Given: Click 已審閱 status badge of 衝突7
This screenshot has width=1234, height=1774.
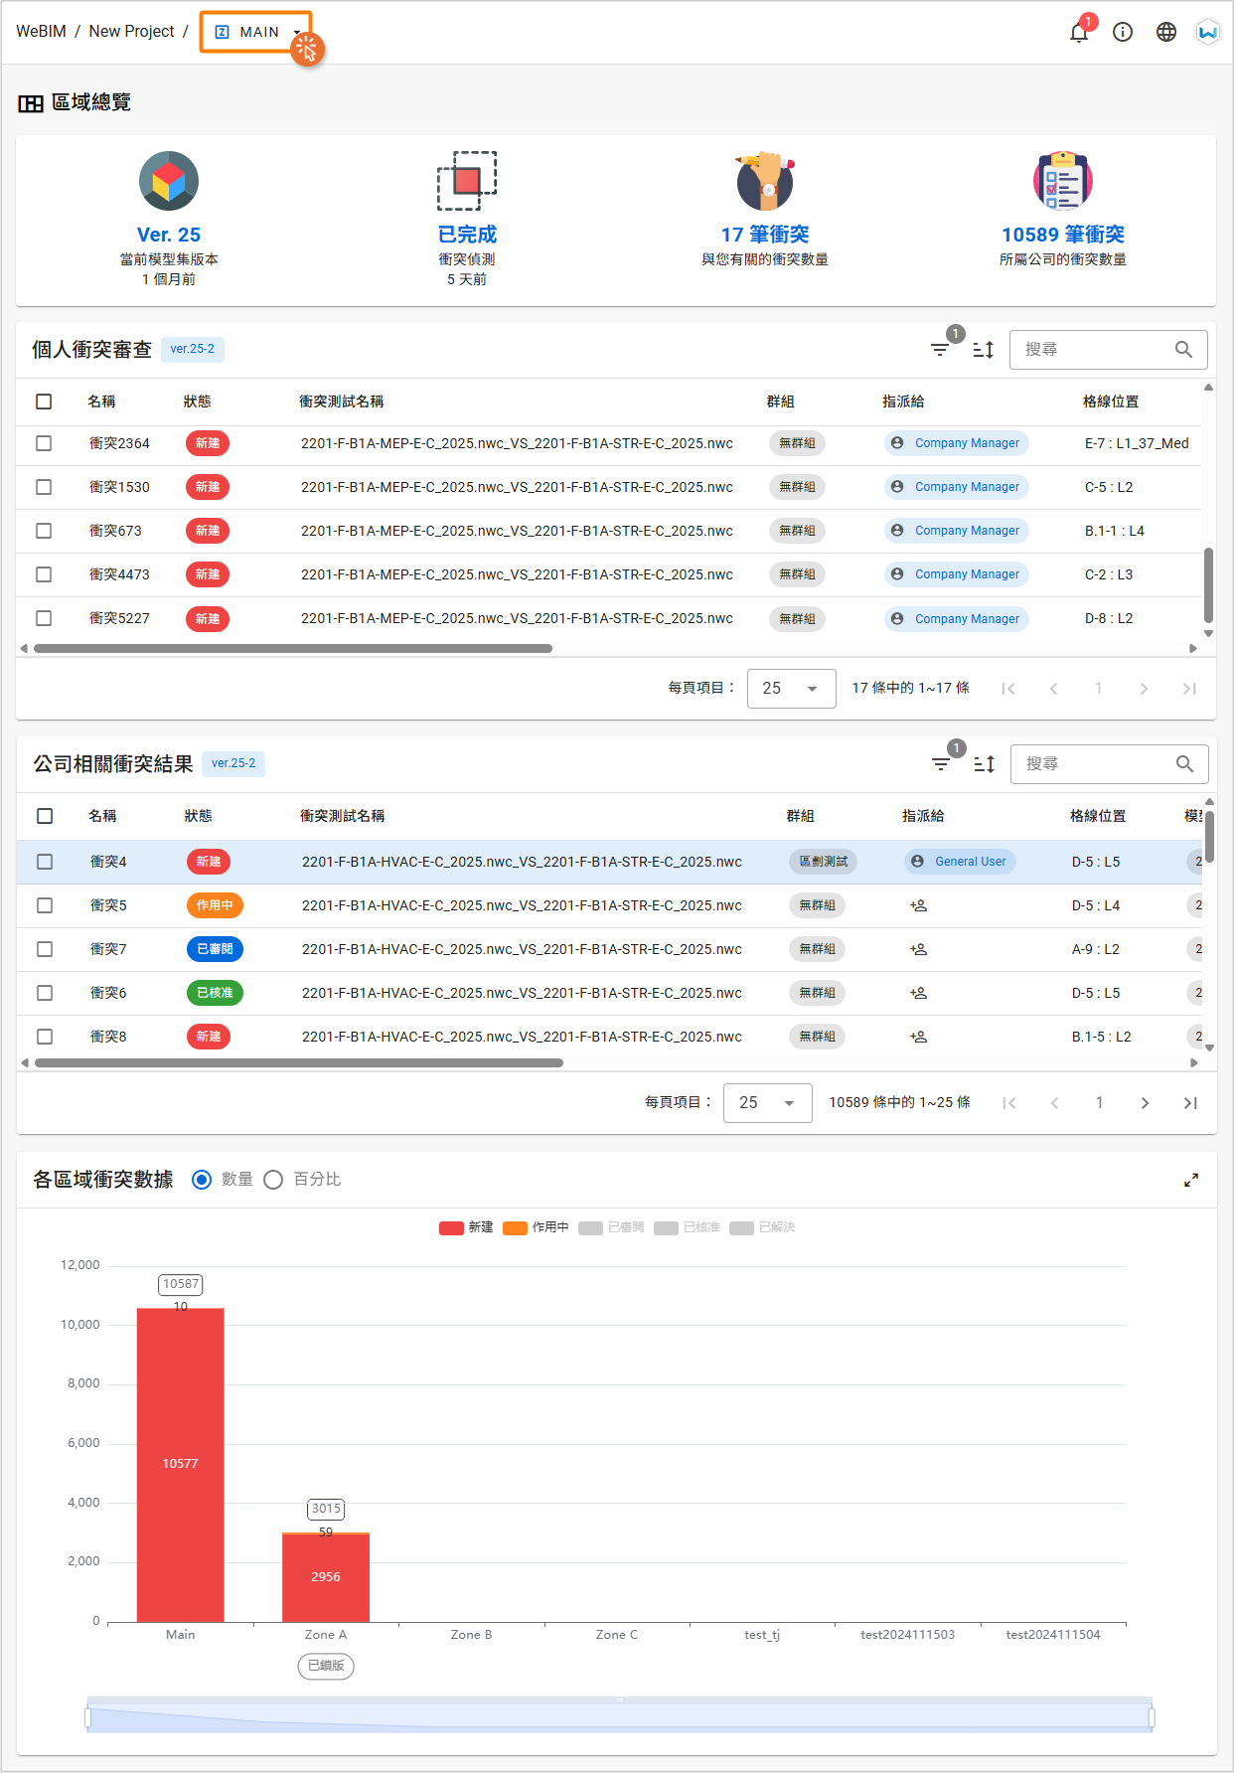Looking at the screenshot, I should tap(215, 949).
